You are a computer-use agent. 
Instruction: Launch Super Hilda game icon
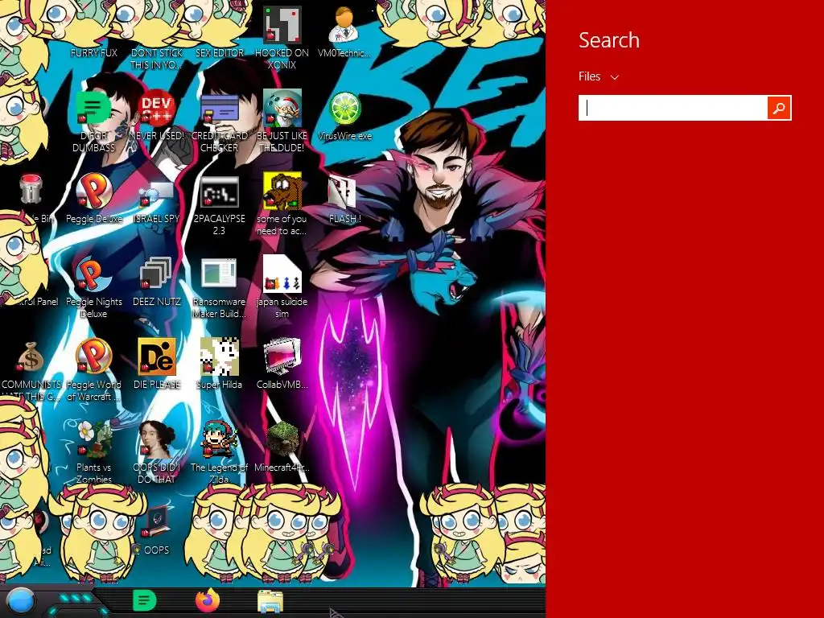219,356
